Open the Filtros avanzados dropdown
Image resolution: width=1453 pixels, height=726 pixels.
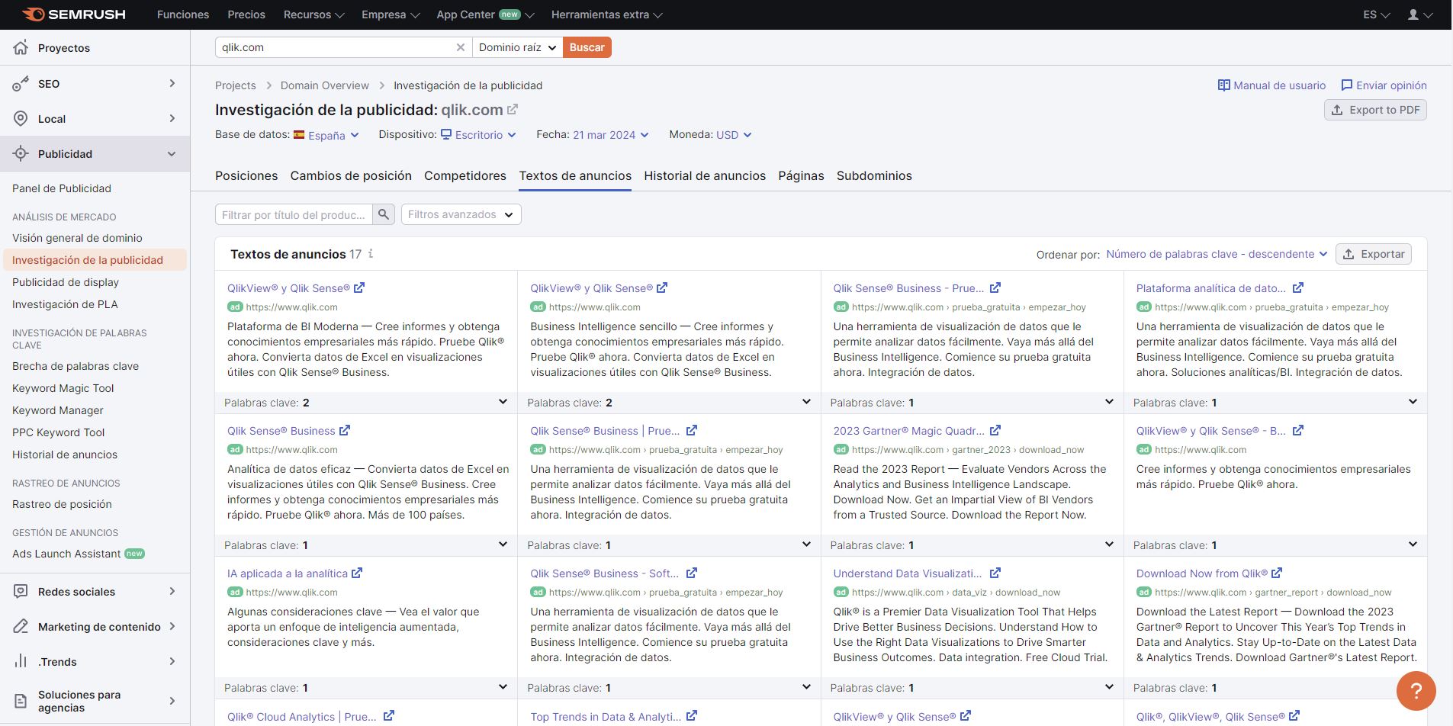coord(461,214)
